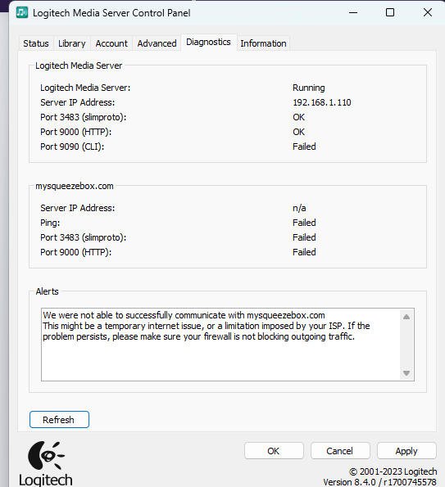Click the Server IP Address value 192.168.1.110
Image resolution: width=445 pixels, height=487 pixels.
pos(322,102)
